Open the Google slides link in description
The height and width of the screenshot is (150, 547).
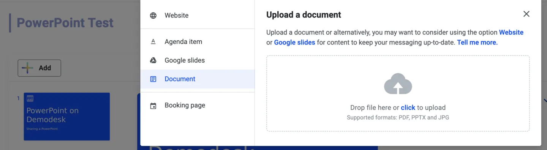point(294,43)
